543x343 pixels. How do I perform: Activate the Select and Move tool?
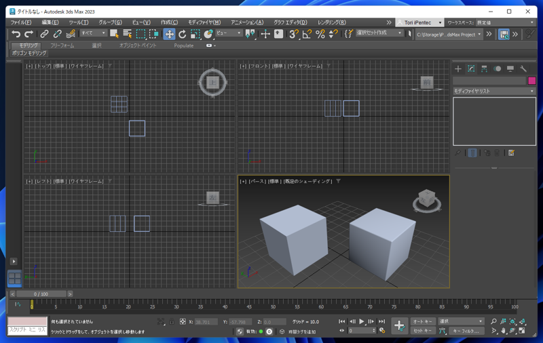pyautogui.click(x=169, y=34)
